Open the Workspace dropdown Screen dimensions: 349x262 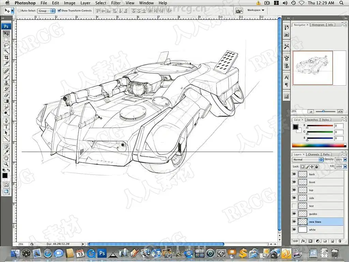256,10
